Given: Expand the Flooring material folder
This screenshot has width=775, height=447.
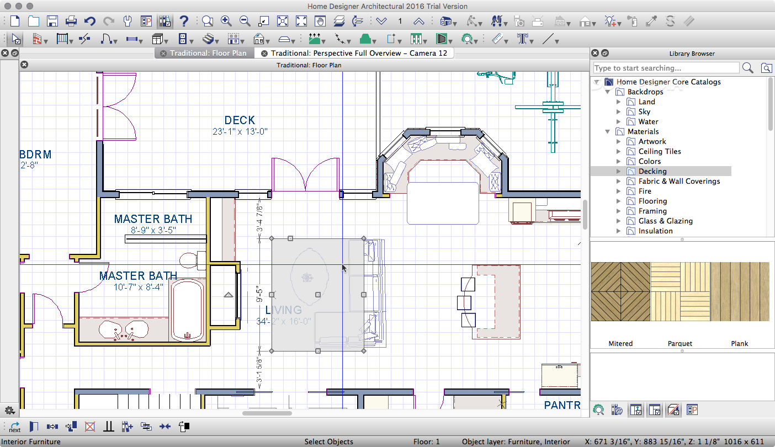Looking at the screenshot, I should pyautogui.click(x=618, y=201).
